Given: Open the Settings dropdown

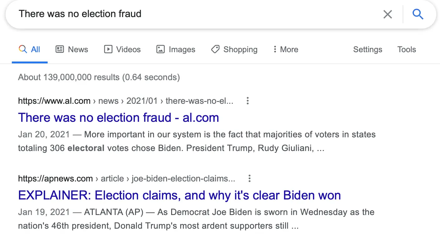Looking at the screenshot, I should tap(367, 49).
